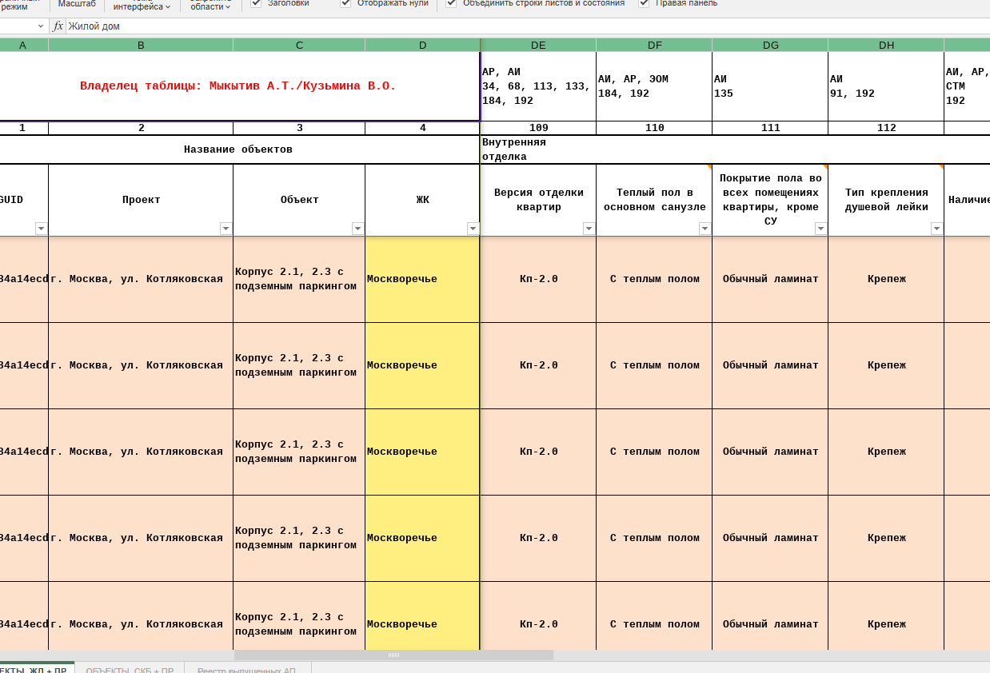Image resolution: width=990 pixels, height=673 pixels.
Task: Open the cell name box dropdown arrow
Action: point(42,26)
